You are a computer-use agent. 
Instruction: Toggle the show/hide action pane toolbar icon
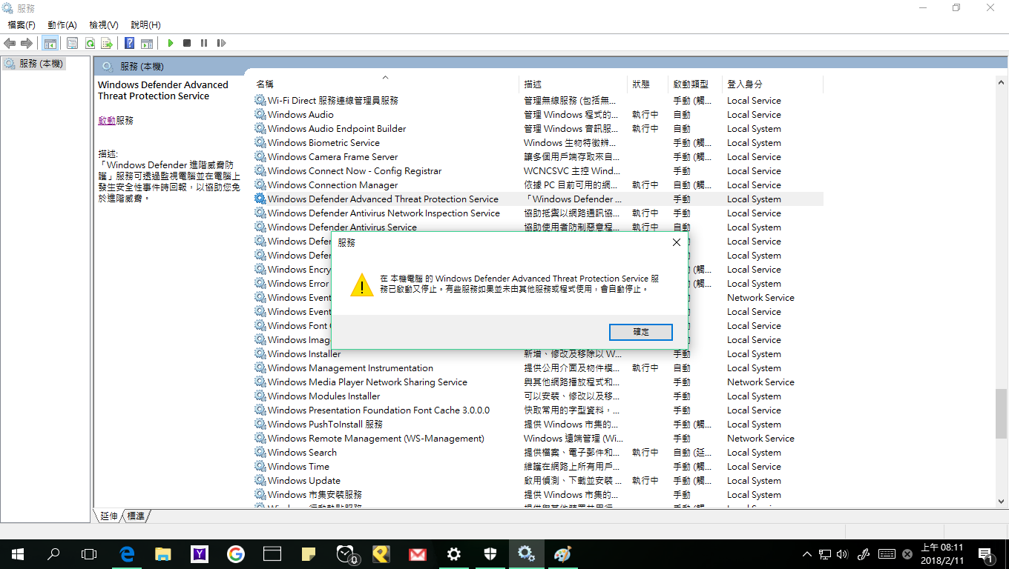point(147,43)
